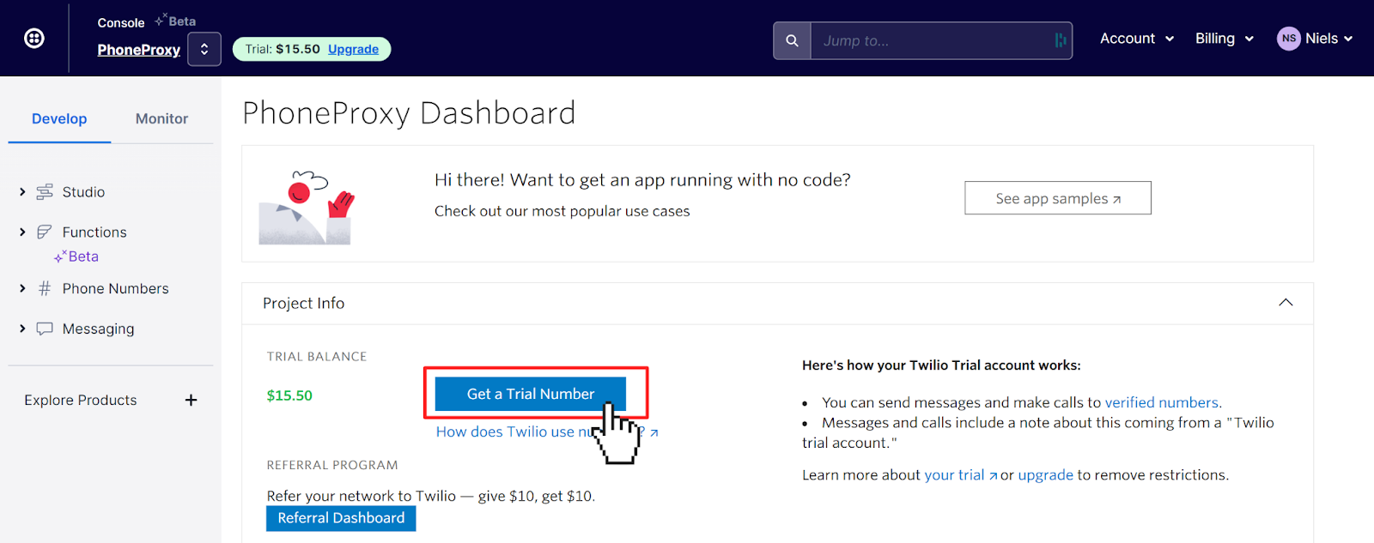Follow the verified numbers link
This screenshot has height=543, width=1374.
[1162, 402]
